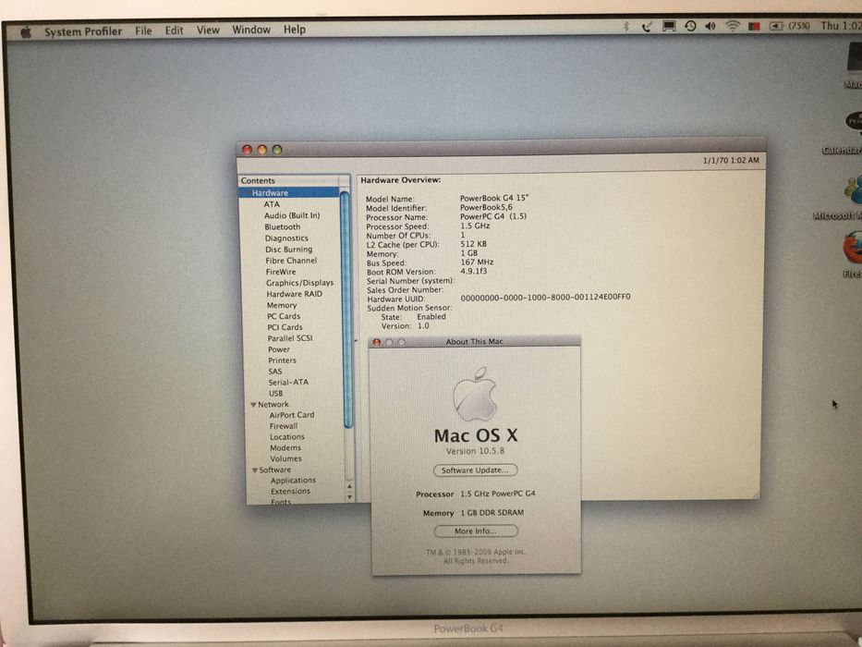
Task: Select Disc Burning in the sidebar
Action: pos(288,250)
